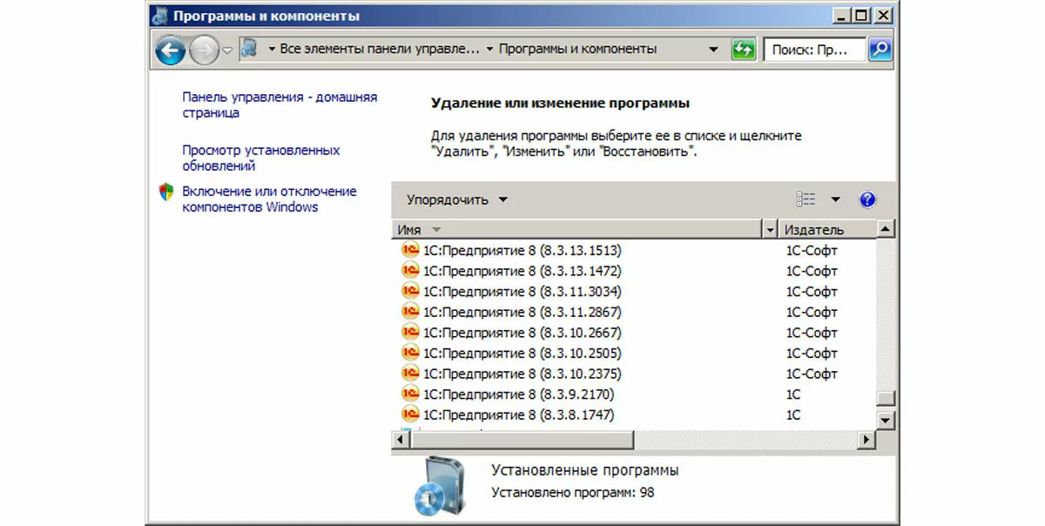
Task: Click the Back navigation arrow button
Action: click(171, 50)
